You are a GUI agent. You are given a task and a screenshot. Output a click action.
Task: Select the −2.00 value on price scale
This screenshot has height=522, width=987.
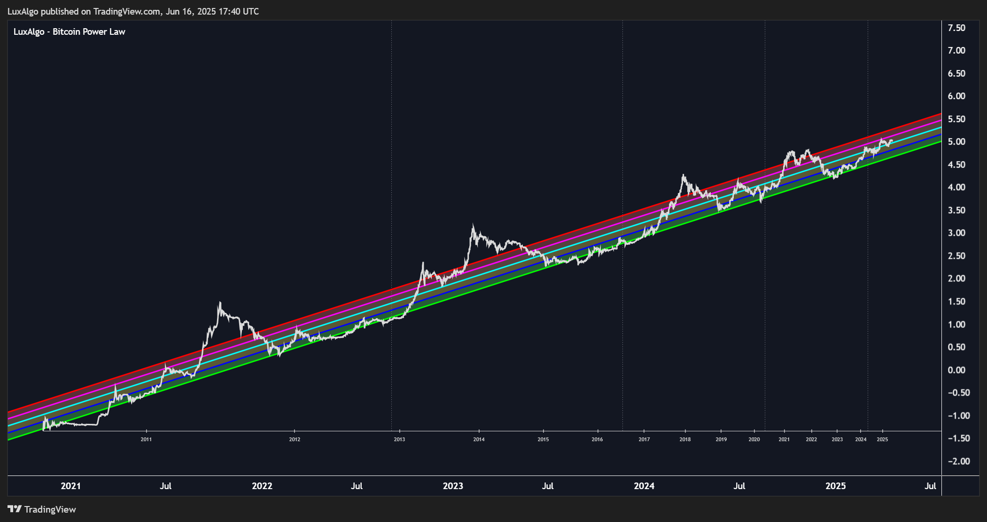pos(958,461)
